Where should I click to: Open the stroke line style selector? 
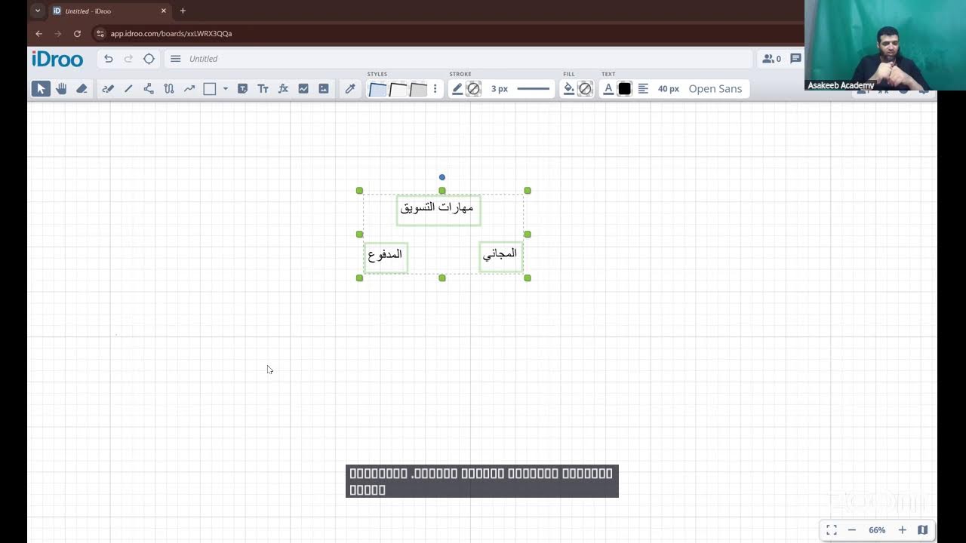(x=534, y=88)
